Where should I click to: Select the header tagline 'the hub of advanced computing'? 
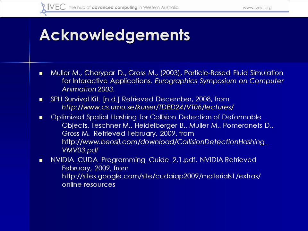point(103,7)
